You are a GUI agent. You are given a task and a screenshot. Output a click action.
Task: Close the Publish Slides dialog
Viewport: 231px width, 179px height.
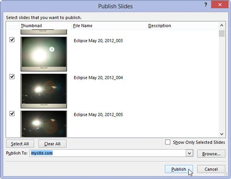[x=220, y=4]
